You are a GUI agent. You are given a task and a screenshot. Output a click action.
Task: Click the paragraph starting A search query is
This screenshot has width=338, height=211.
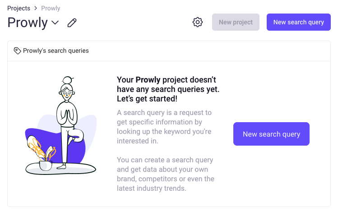click(x=164, y=127)
